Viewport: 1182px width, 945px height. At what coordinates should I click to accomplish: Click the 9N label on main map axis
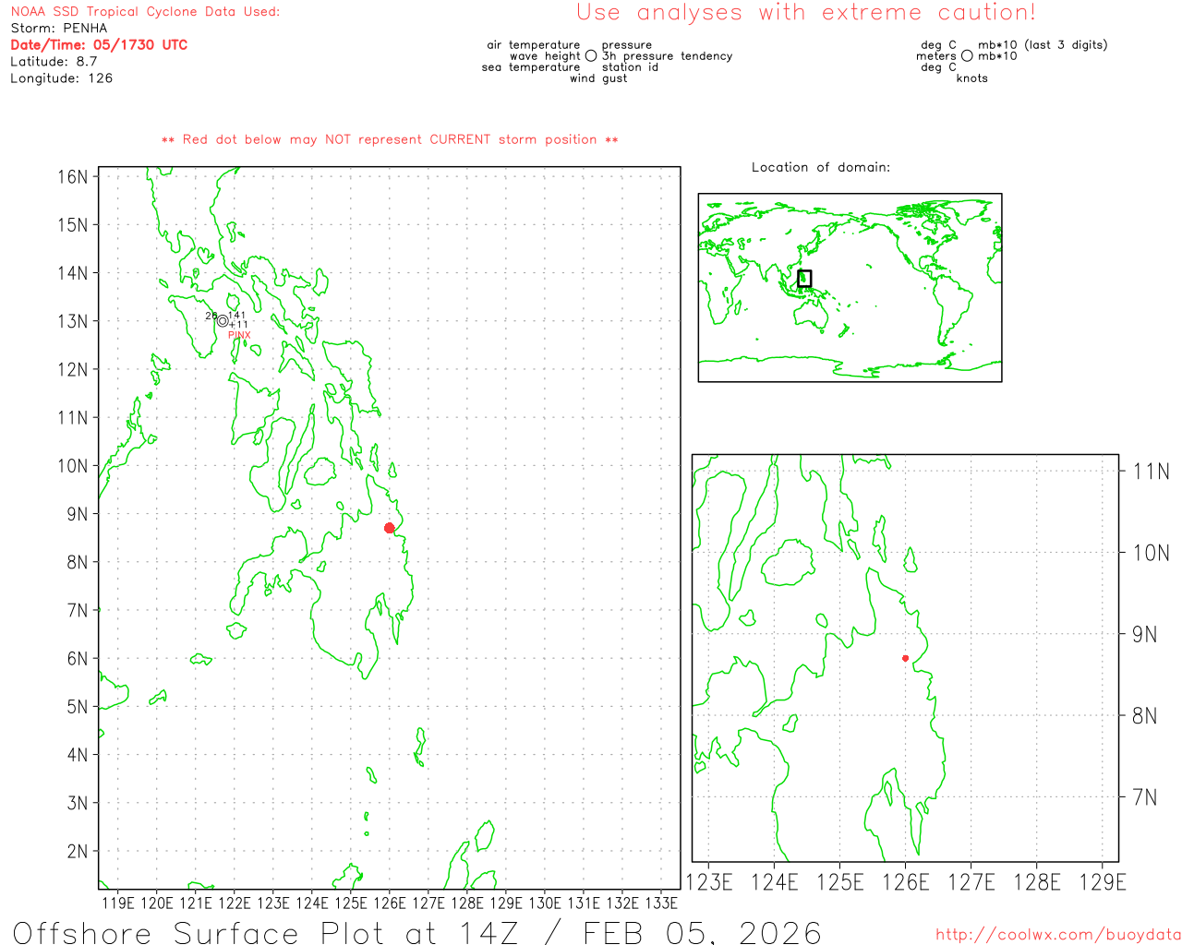[x=78, y=514]
